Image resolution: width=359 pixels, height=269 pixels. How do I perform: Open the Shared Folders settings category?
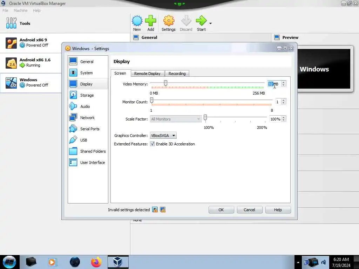(x=88, y=151)
